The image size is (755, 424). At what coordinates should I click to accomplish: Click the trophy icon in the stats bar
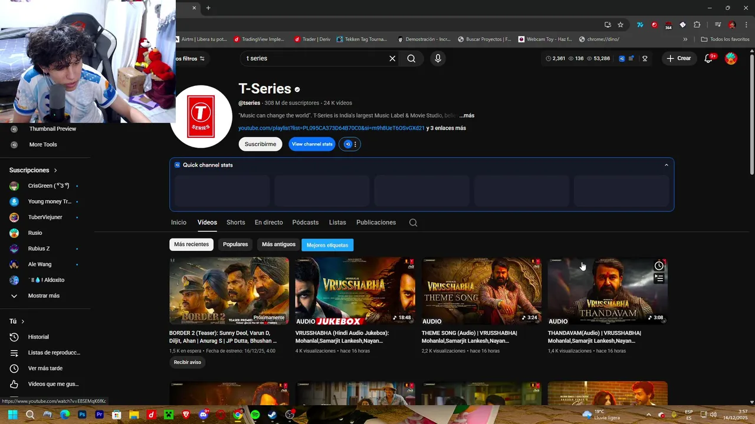pos(645,58)
